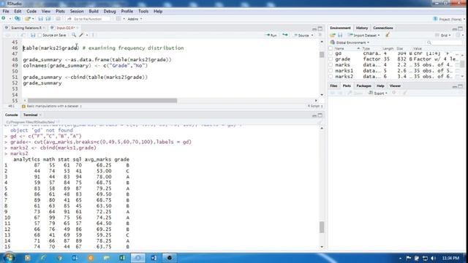Click the Open File folder icon
Viewport: 468px width, 263px height.
(x=28, y=19)
